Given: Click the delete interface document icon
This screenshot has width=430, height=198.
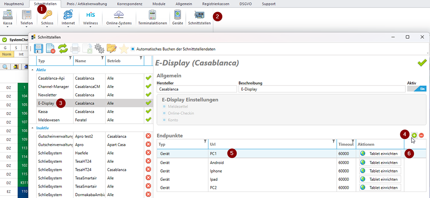Looking at the screenshot, I should pos(50,49).
